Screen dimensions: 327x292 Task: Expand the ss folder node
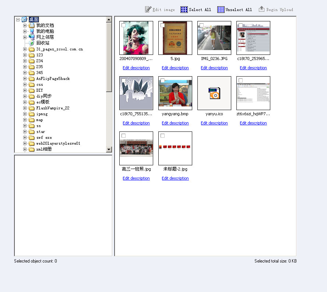pos(25,126)
